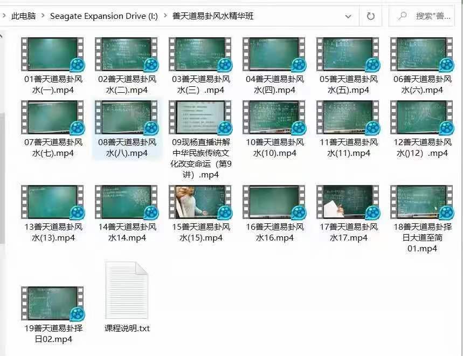Screen dimensions: 463x356
Task: Open the address bar history dropdown
Action: tap(348, 16)
